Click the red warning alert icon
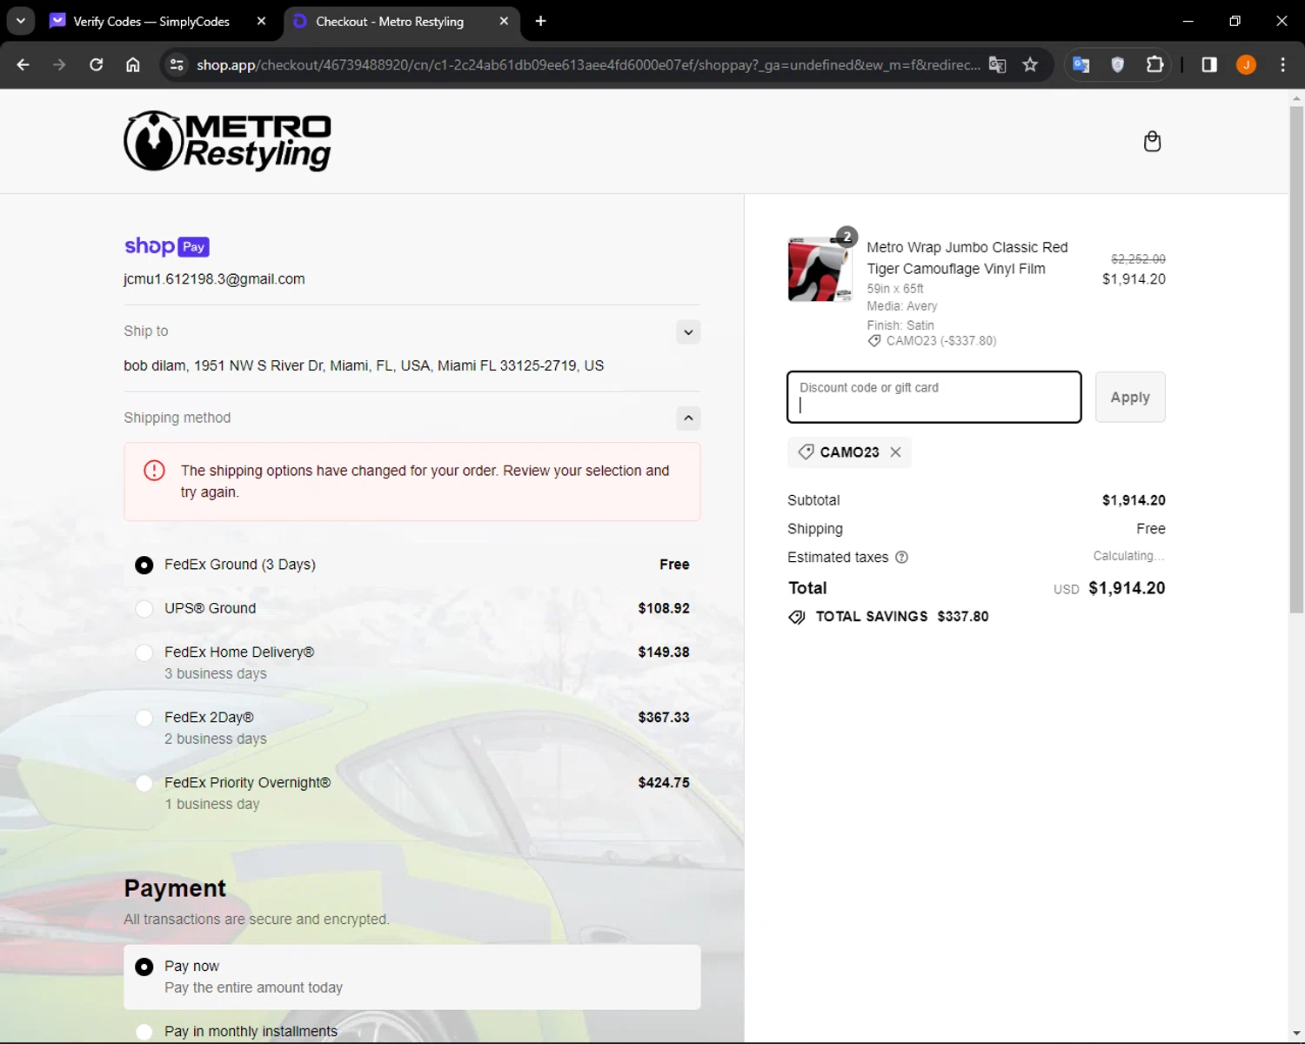 [x=154, y=471]
